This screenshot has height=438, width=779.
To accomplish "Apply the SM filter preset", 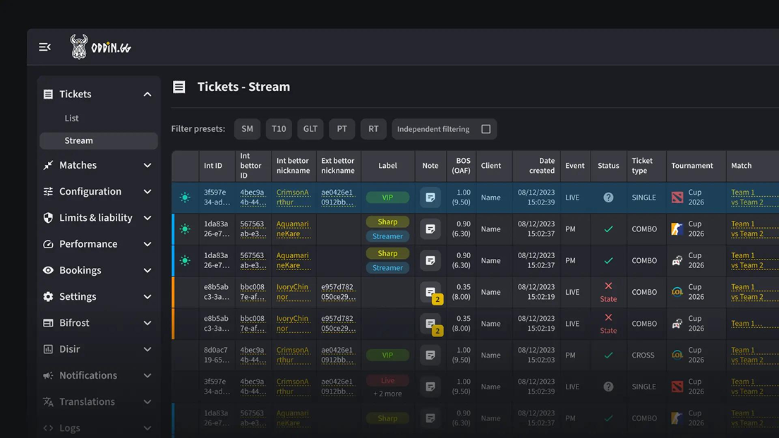I will tap(248, 129).
